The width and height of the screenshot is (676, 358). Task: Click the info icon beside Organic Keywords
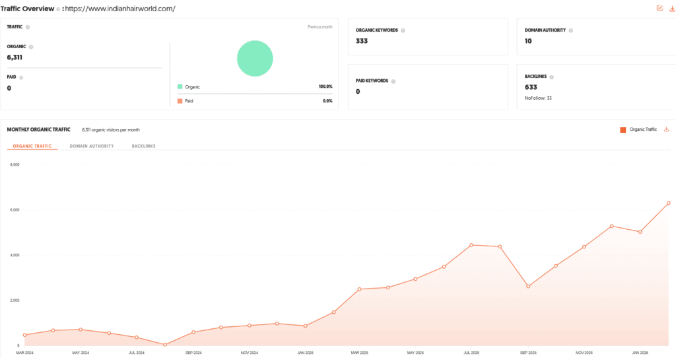tap(403, 30)
